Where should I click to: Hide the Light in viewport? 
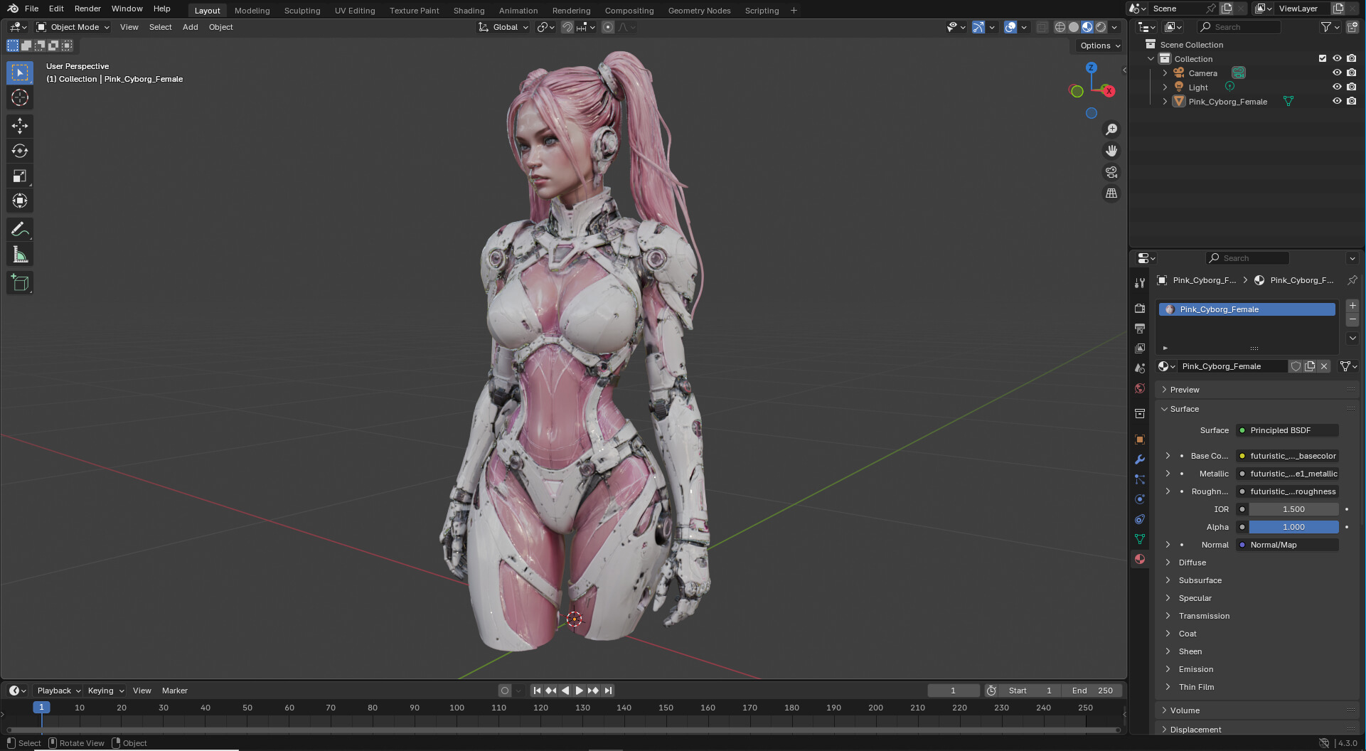pyautogui.click(x=1337, y=87)
